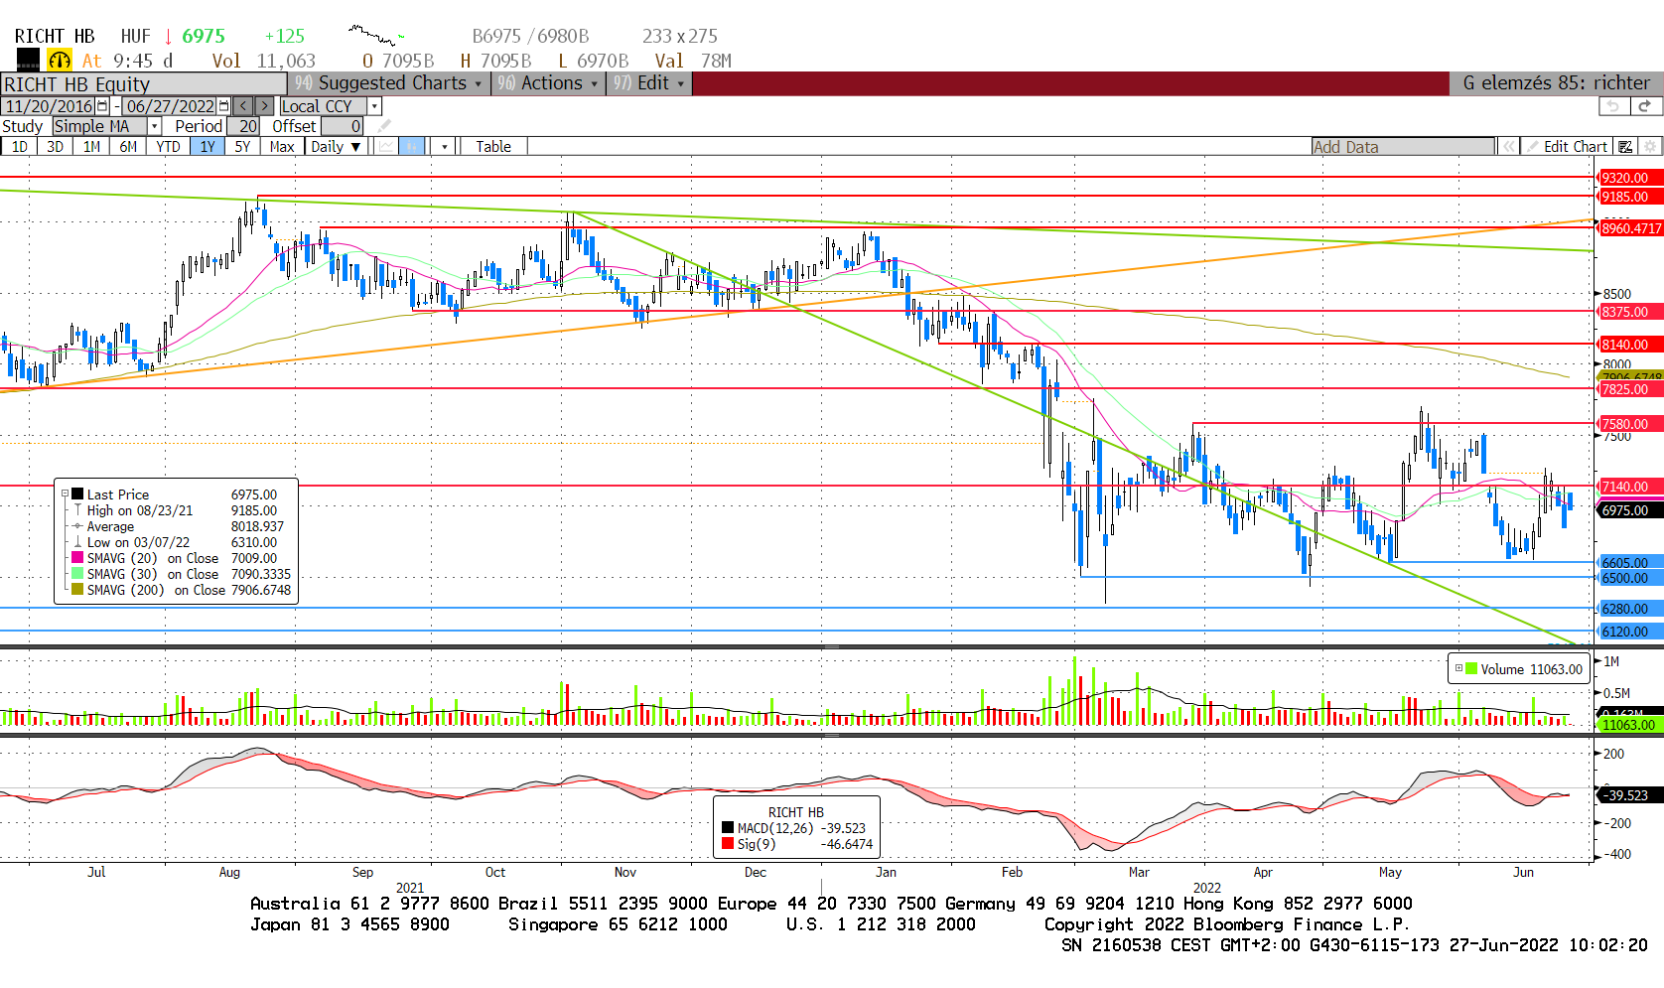Click the 9320.00 red price level label
The height and width of the screenshot is (988, 1664).
pyautogui.click(x=1628, y=178)
